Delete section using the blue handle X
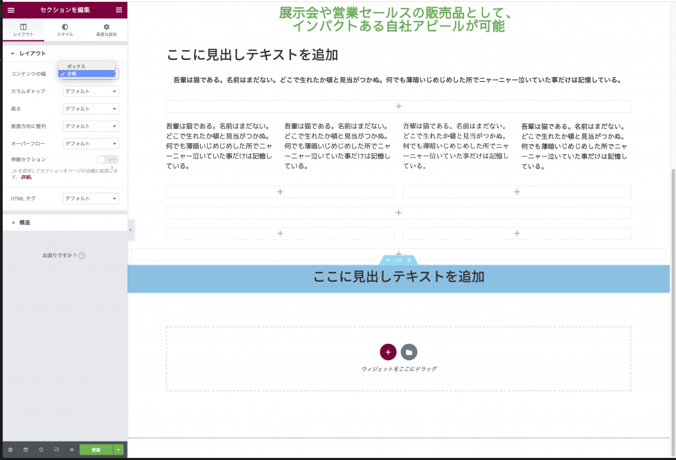This screenshot has height=460, width=676. 409,260
